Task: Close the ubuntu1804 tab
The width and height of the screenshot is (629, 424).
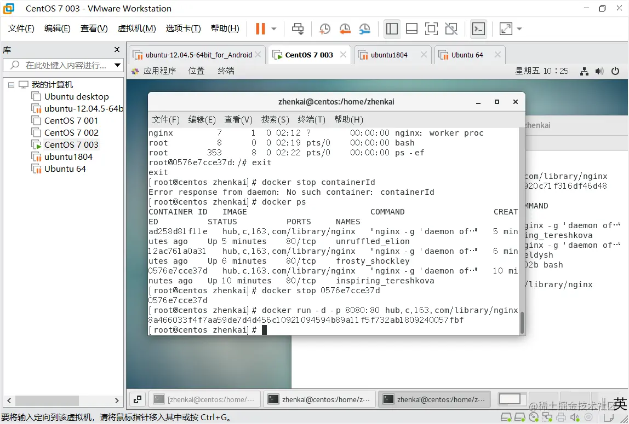Action: pyautogui.click(x=424, y=55)
